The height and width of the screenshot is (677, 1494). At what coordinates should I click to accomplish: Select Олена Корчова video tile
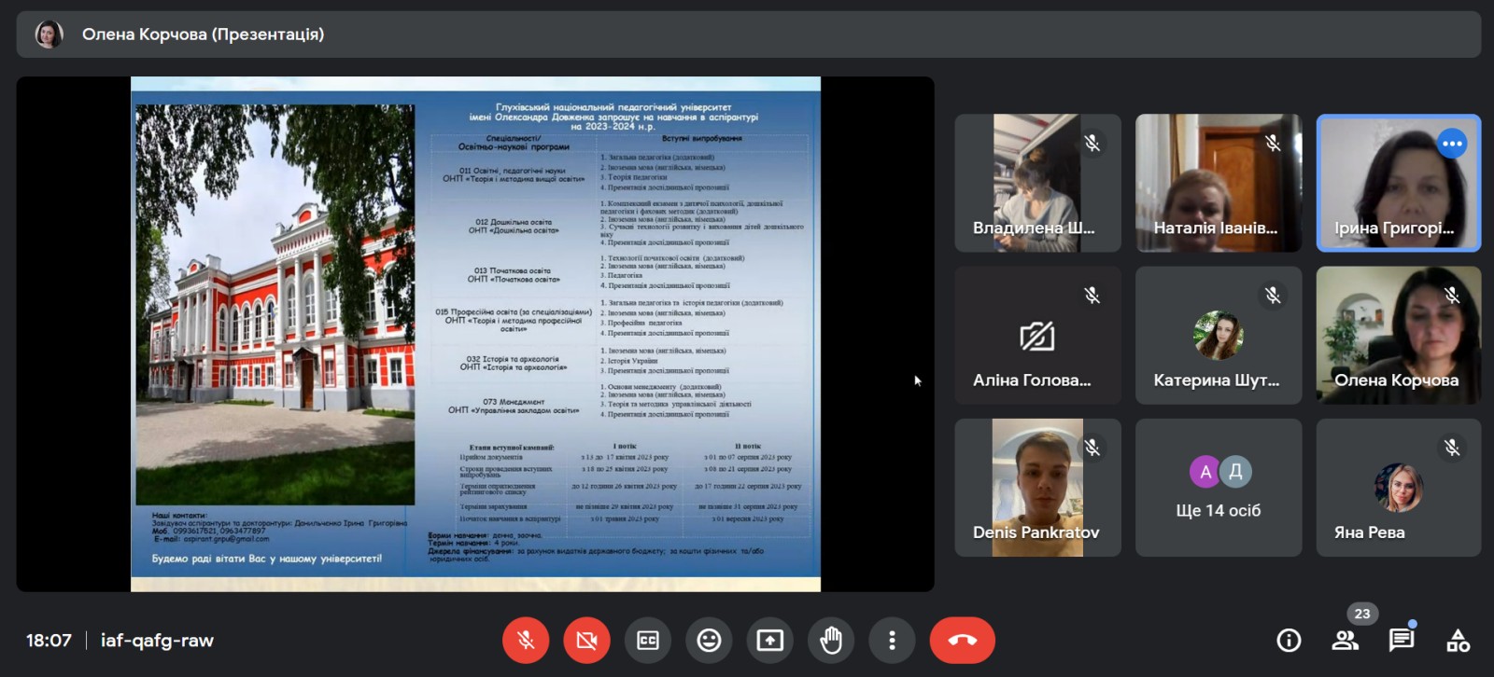[x=1399, y=335]
